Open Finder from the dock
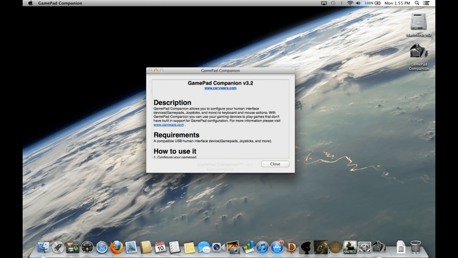 [x=44, y=247]
